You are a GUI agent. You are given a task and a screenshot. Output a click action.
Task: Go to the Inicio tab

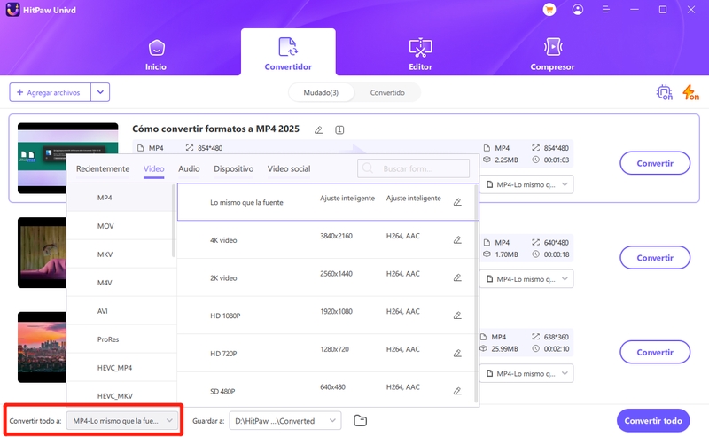(156, 55)
